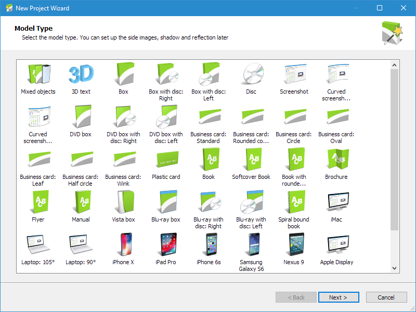Select the Blu-ray box model

coord(166,206)
